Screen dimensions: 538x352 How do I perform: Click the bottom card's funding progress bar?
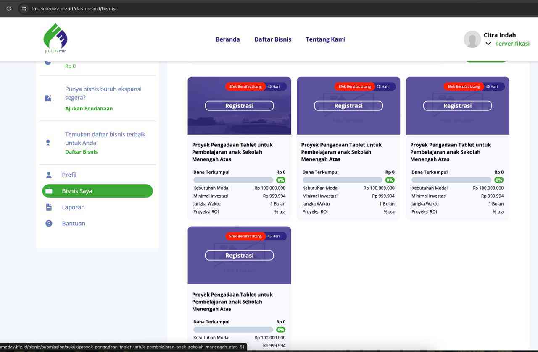tap(233, 330)
